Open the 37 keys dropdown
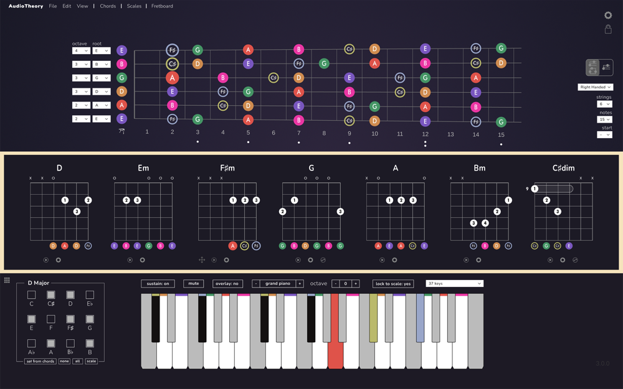The width and height of the screenshot is (623, 389). coord(455,283)
